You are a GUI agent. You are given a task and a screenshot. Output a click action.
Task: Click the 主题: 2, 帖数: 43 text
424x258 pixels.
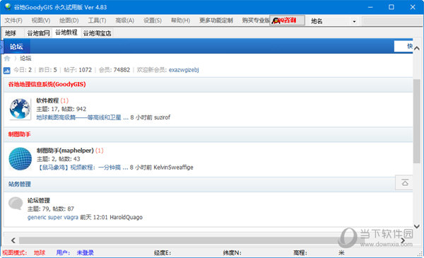59,159
